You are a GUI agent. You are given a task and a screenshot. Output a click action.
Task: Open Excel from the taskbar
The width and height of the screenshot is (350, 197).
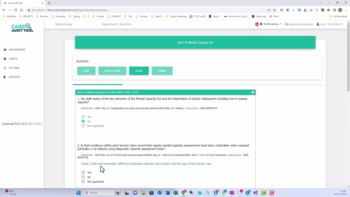176,193
